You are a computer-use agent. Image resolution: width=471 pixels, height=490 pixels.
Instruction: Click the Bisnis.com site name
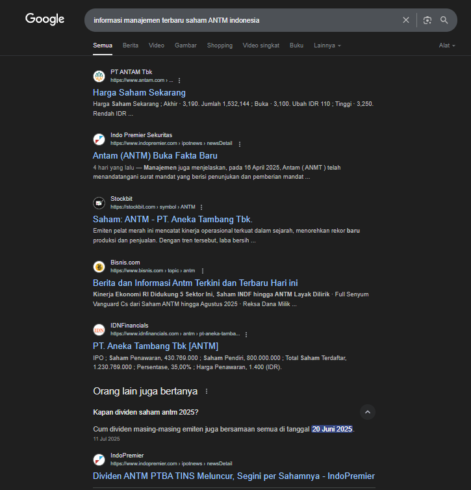[125, 263]
